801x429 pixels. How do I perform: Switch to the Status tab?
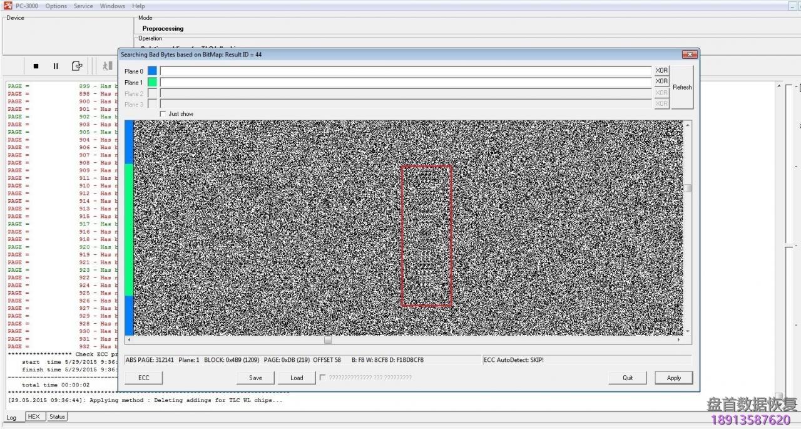[57, 417]
